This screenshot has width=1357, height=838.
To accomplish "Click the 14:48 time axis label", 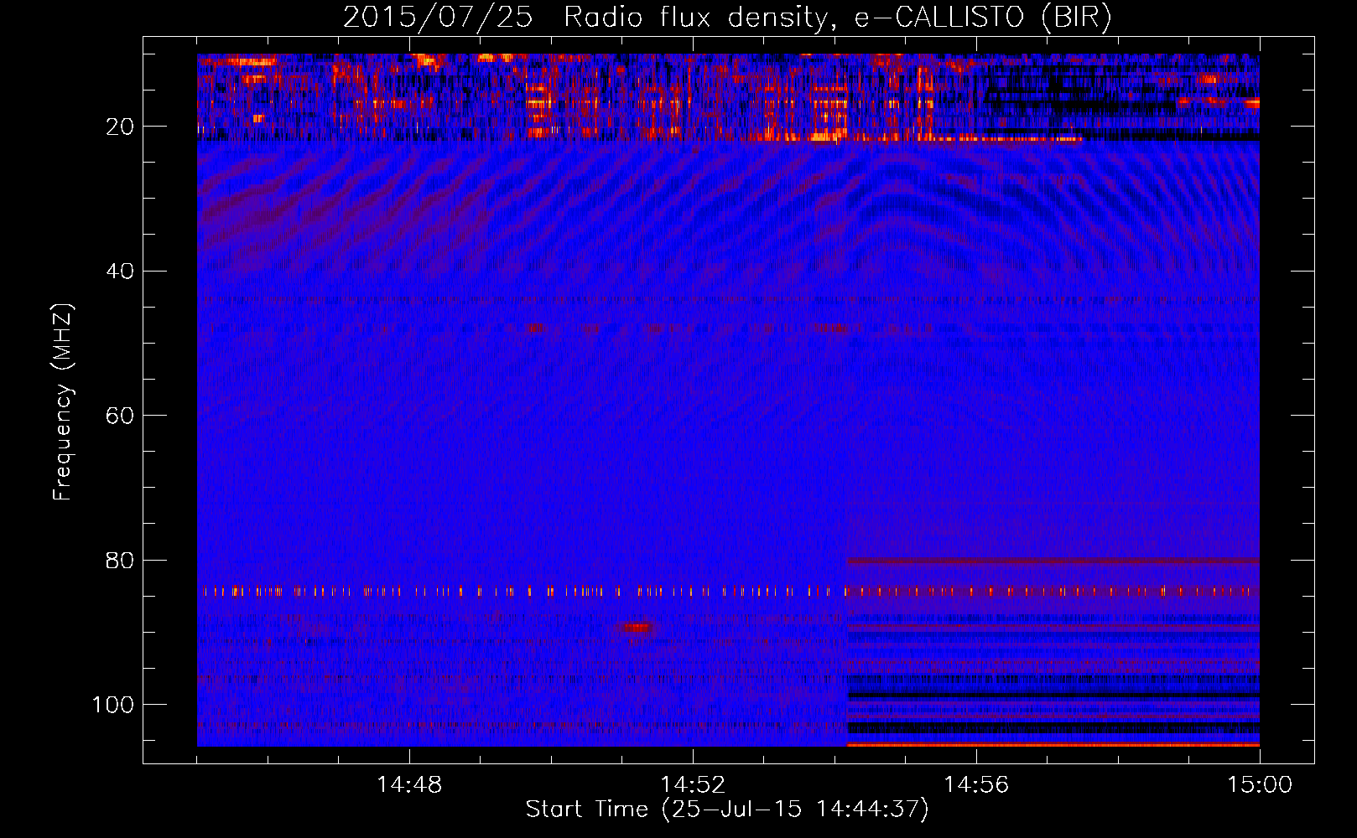I will 409,785.
